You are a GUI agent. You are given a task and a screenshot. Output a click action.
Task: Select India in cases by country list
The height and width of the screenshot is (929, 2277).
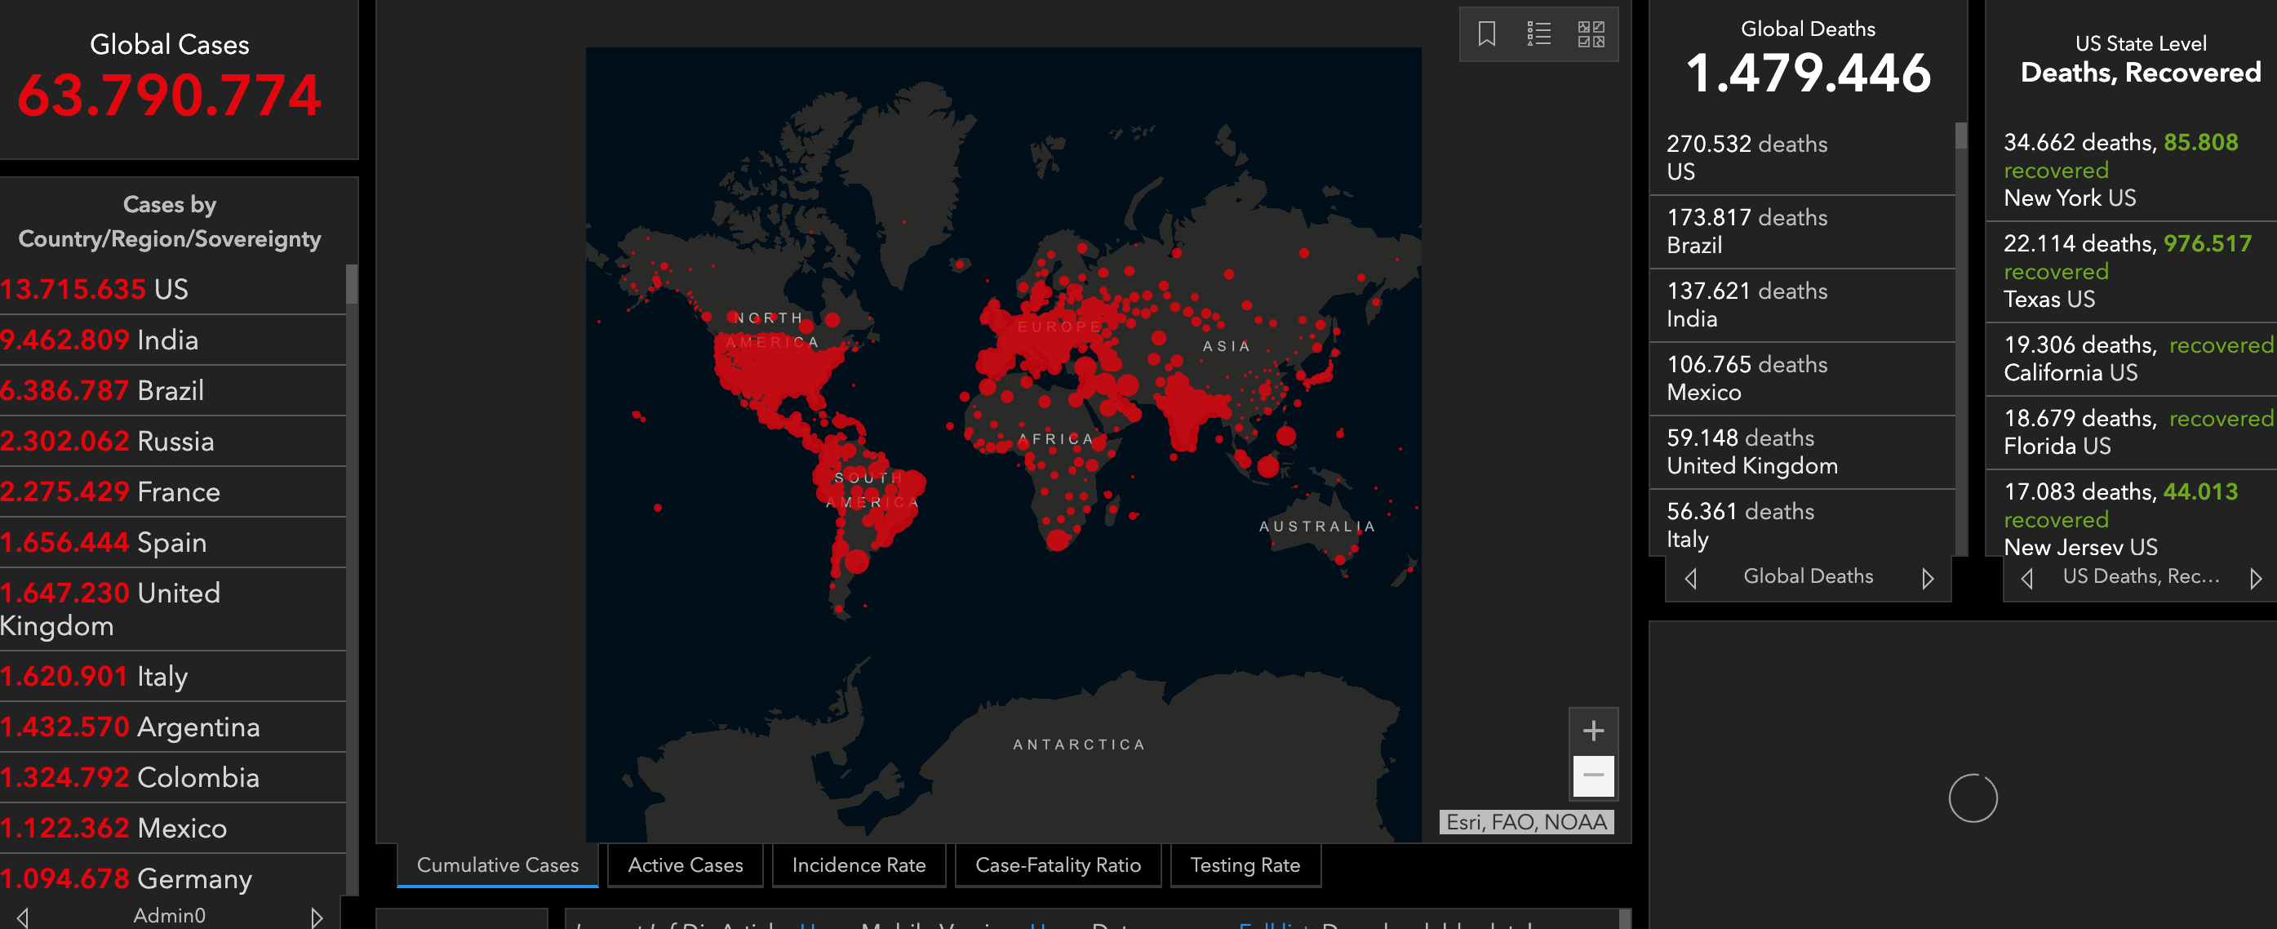168,340
